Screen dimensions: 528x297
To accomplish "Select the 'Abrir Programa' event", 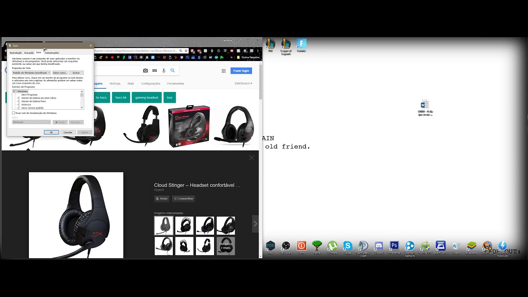I will (29, 94).
